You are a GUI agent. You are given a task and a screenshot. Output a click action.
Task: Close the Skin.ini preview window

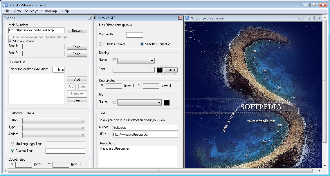point(318,18)
